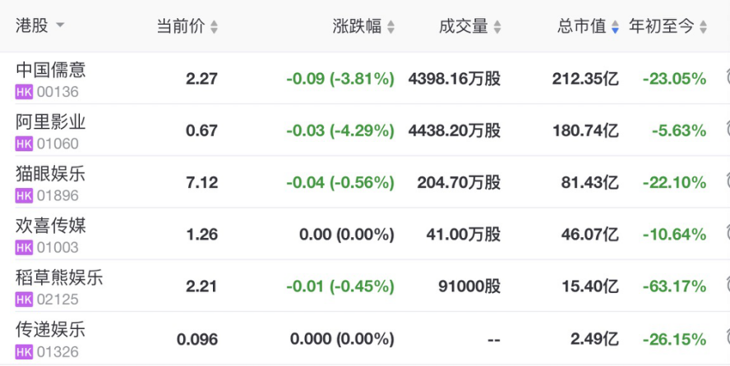Click the 涨跌幅 column header text
730x366 pixels.
click(x=357, y=26)
